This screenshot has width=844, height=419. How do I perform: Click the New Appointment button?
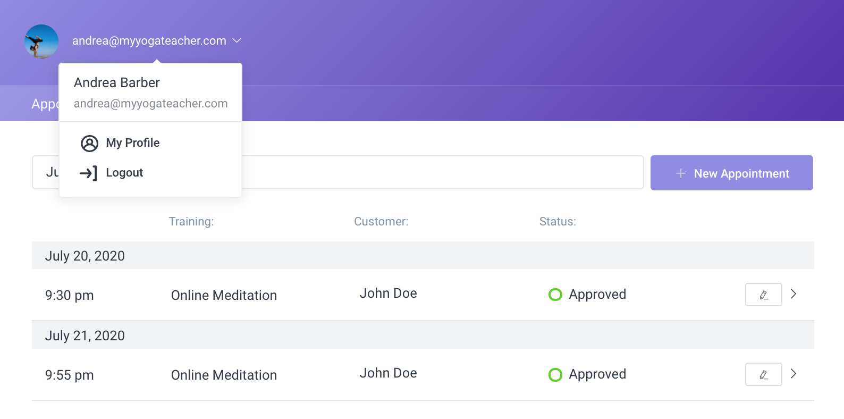731,173
